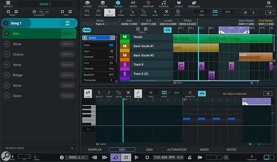Click the metronome icon in transport

pyautogui.click(x=189, y=158)
